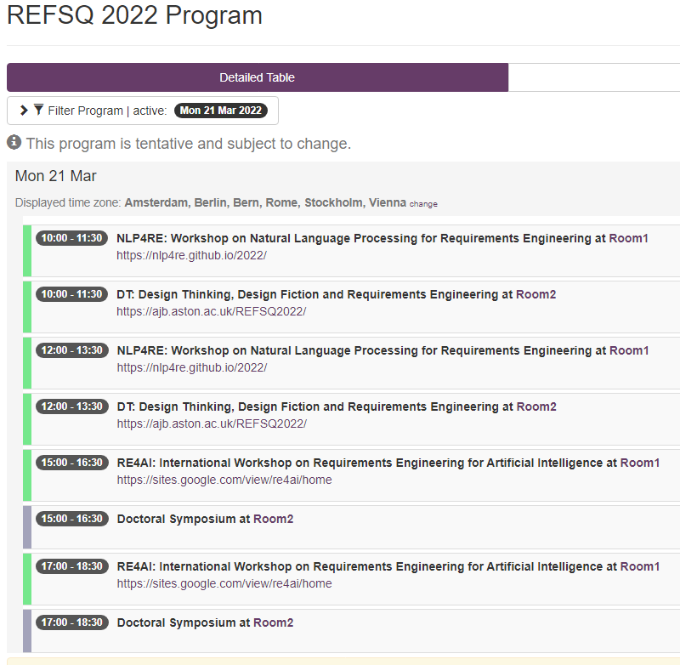
Task: Click the Mon 21 Mar 2022 active filter badge
Action: [221, 111]
